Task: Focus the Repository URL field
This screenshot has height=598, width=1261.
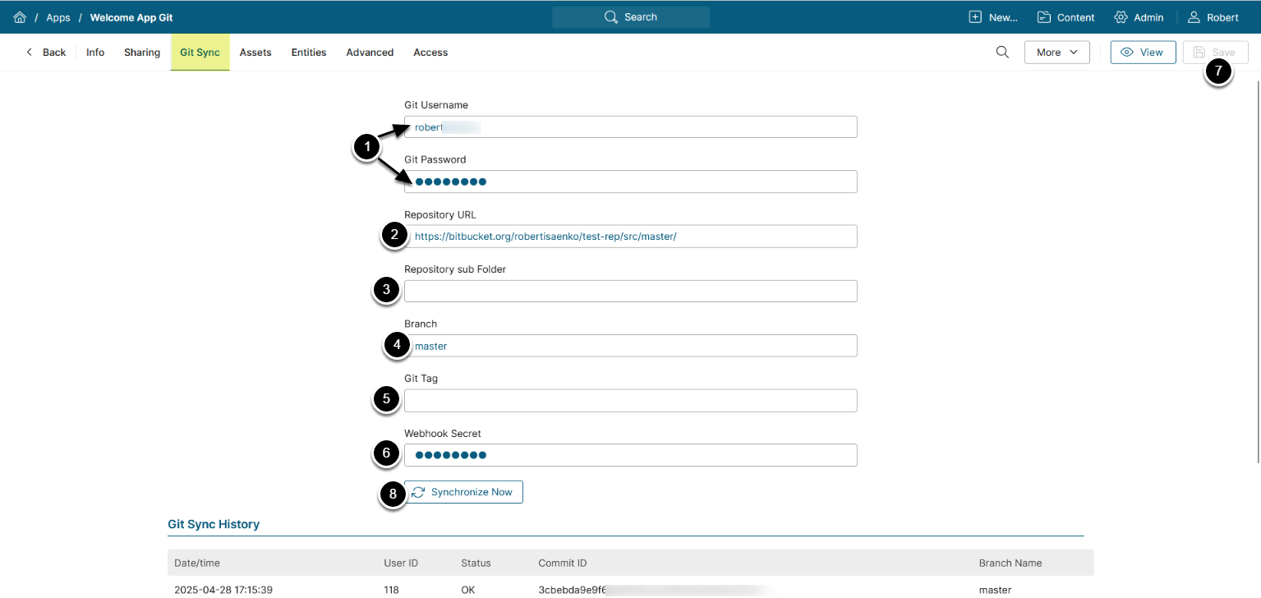Action: click(x=631, y=236)
